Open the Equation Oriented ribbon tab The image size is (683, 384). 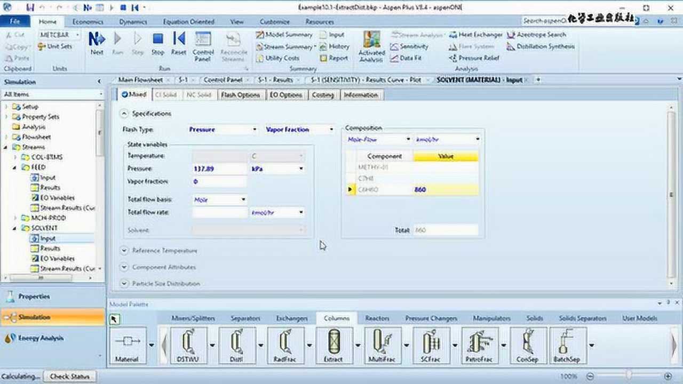188,22
